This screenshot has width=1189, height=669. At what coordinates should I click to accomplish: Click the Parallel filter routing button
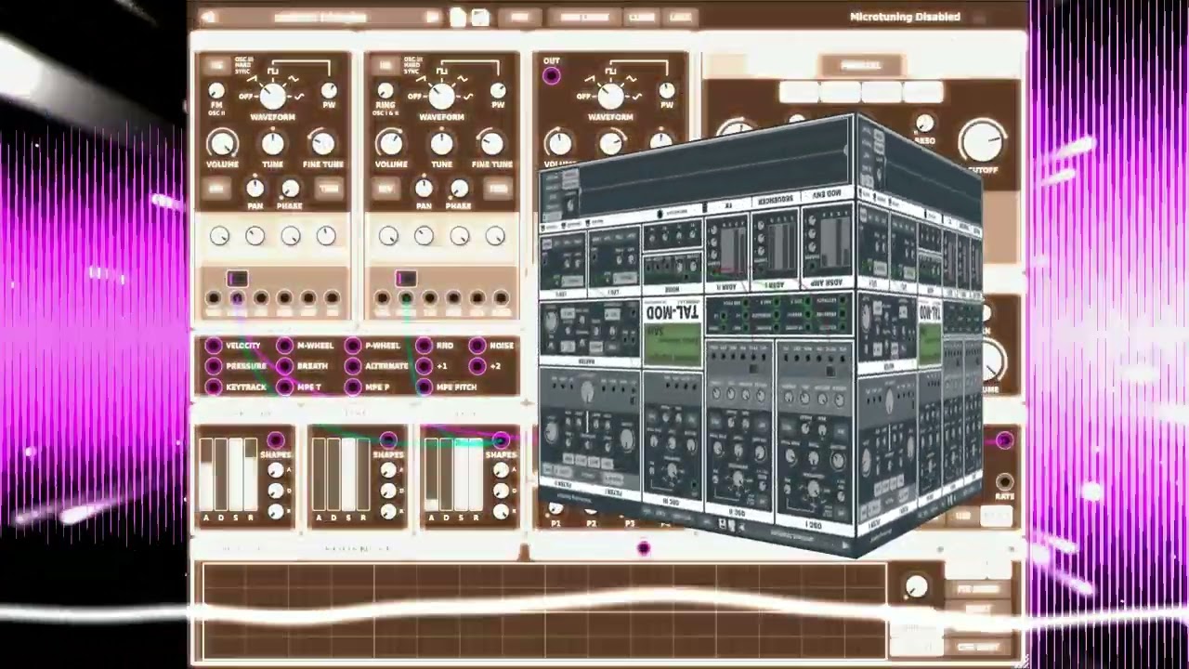[861, 65]
